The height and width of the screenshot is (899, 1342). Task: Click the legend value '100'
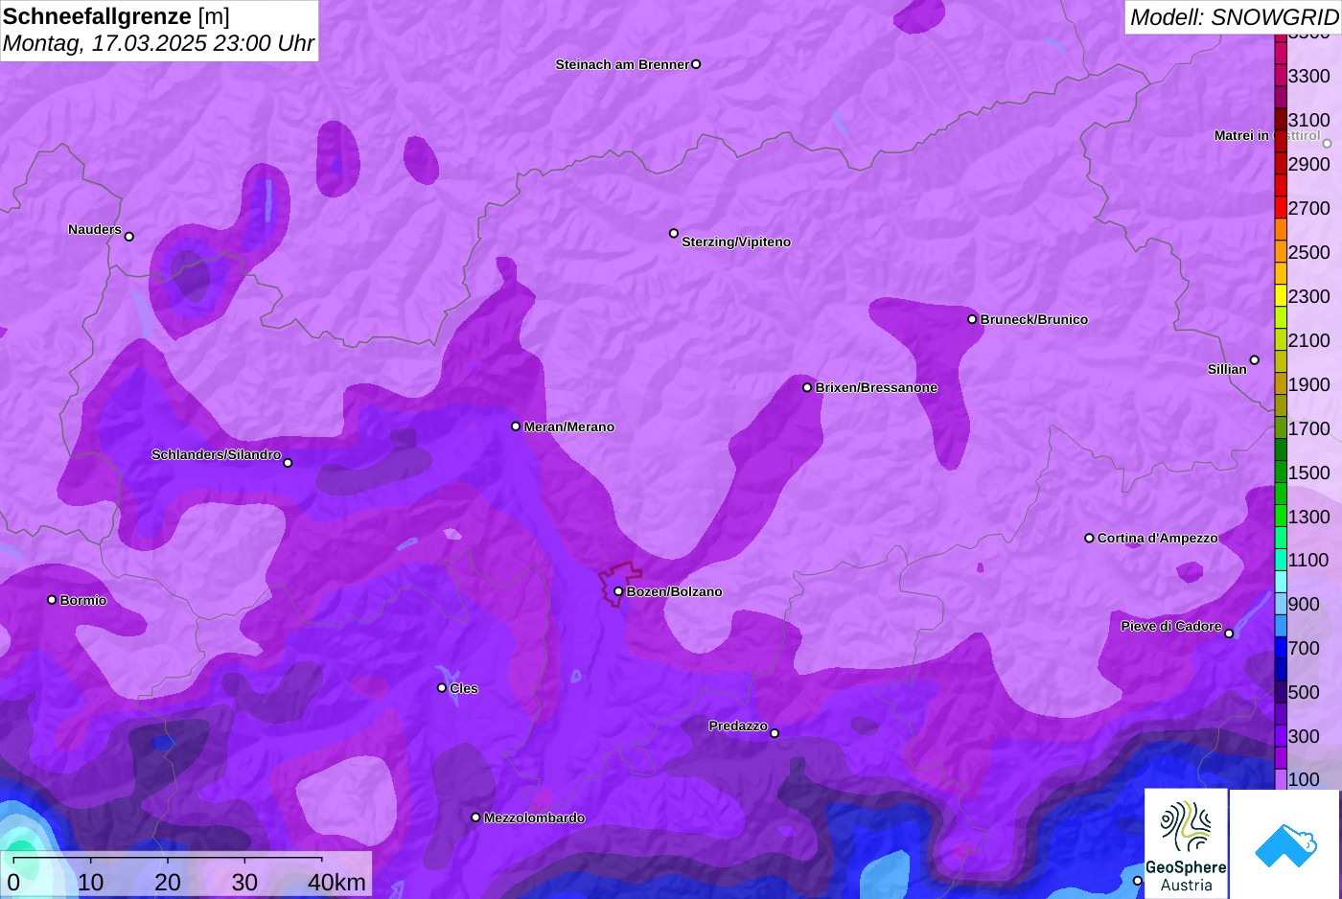pyautogui.click(x=1304, y=779)
